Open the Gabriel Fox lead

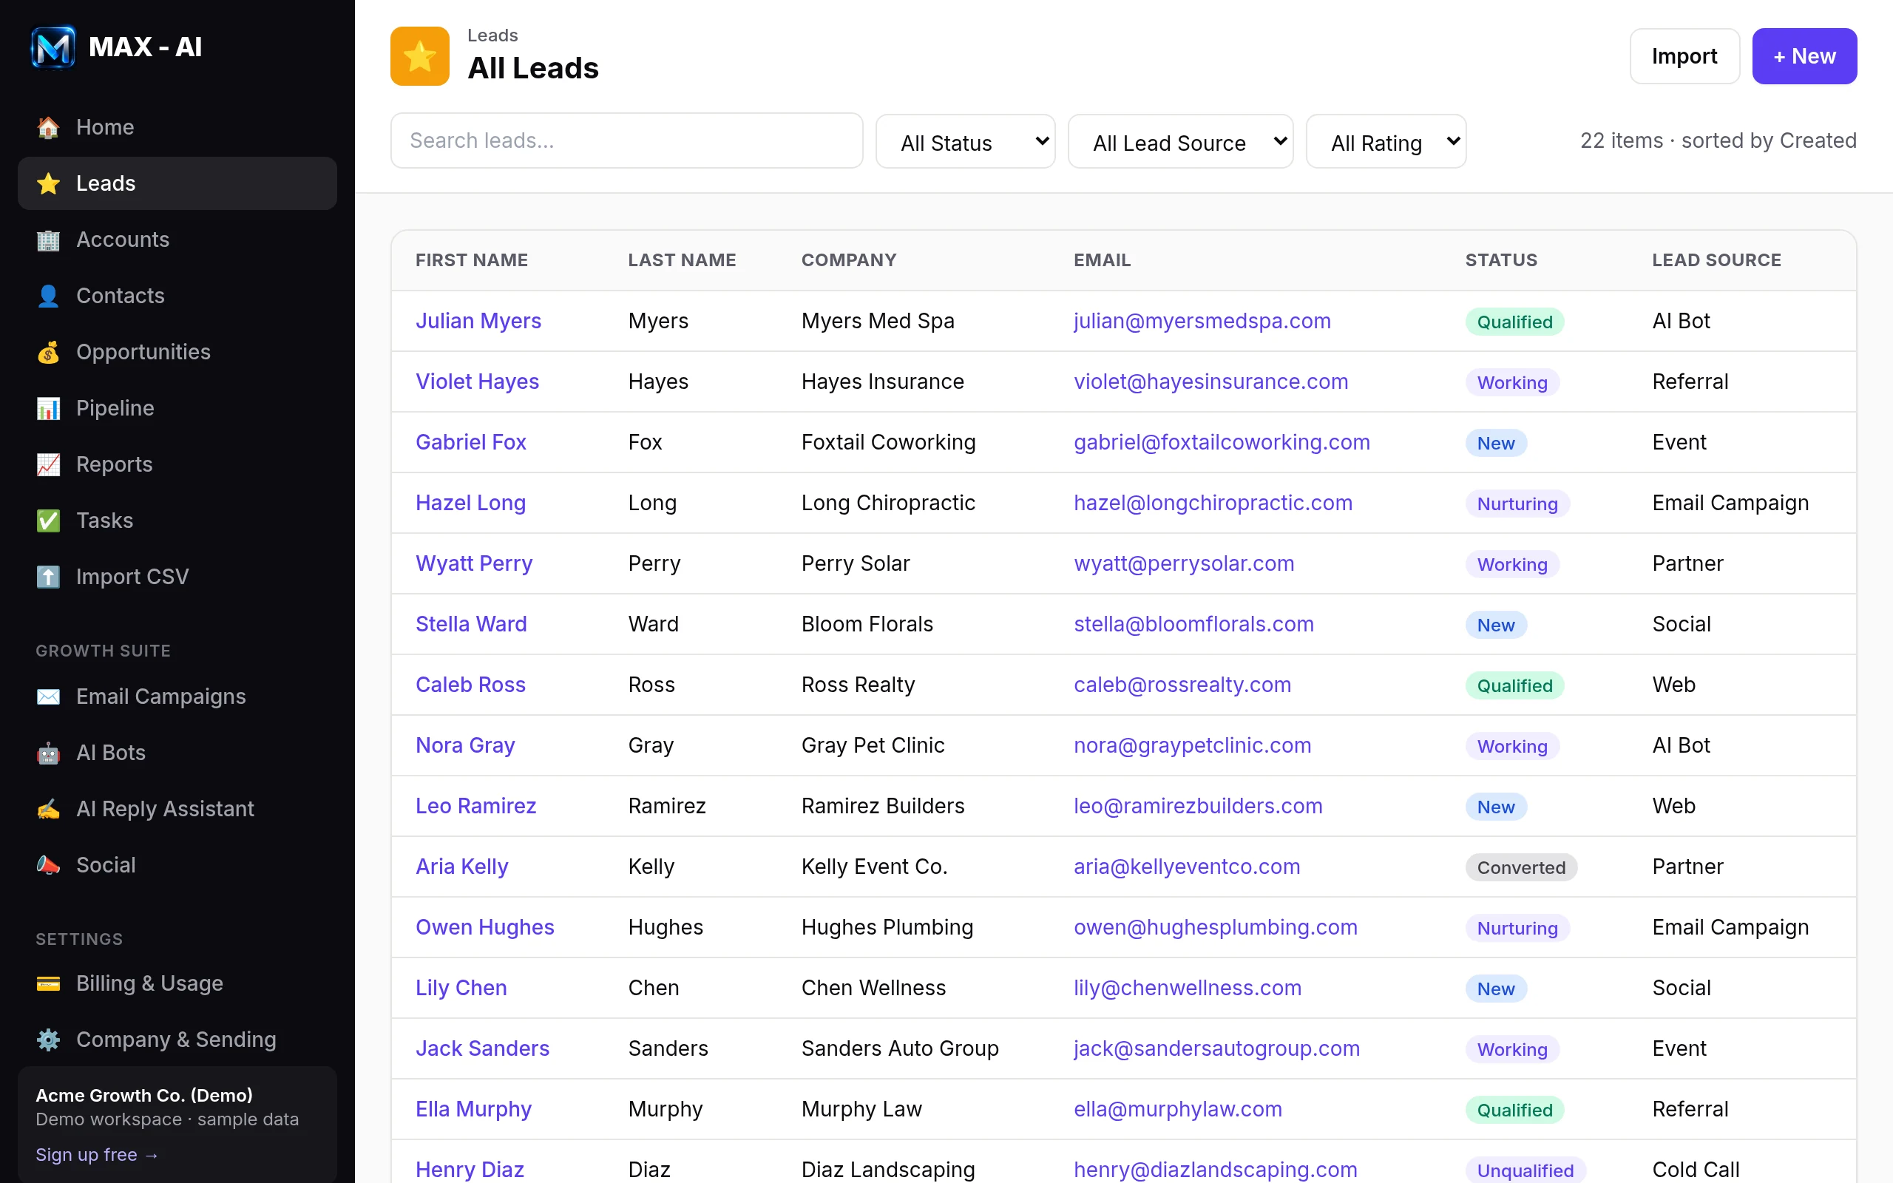point(471,442)
